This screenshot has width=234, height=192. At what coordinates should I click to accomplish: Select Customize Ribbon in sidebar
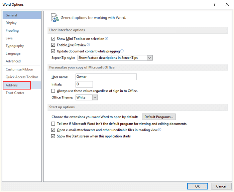(x=19, y=69)
